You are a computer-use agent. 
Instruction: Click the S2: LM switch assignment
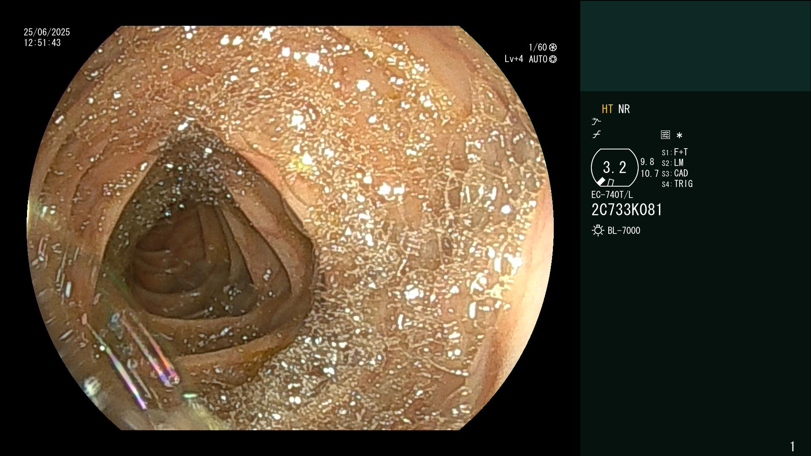[672, 163]
